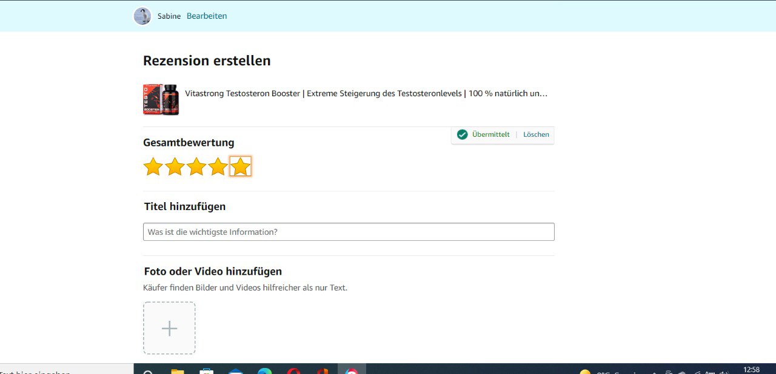The height and width of the screenshot is (374, 776).
Task: Select the third star in Gesamtbewertung
Action: pyautogui.click(x=196, y=166)
